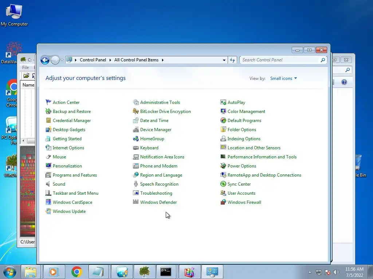
Task: Open Location and Other Sensors link
Action: [x=254, y=148]
